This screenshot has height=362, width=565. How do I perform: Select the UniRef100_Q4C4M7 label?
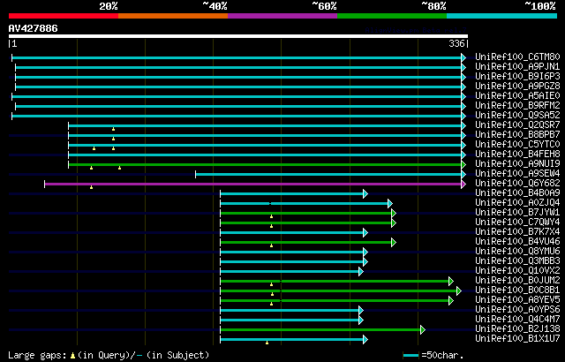(517, 320)
